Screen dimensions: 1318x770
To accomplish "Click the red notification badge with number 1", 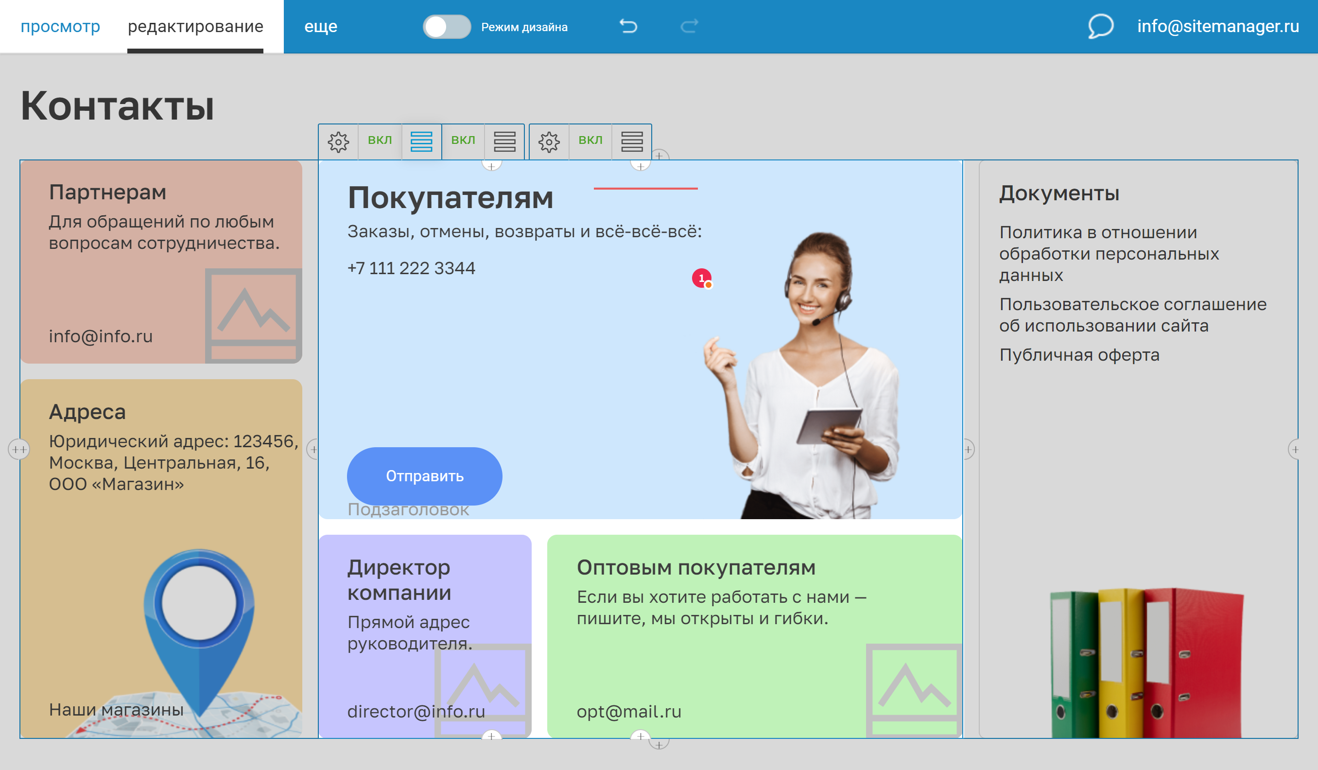I will (701, 278).
